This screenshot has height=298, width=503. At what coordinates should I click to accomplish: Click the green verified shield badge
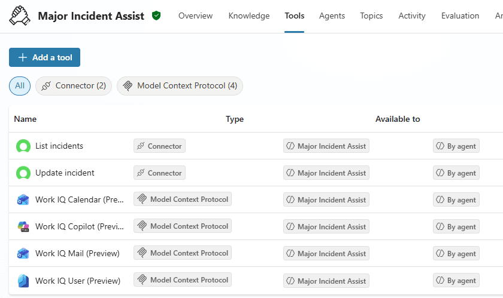click(x=156, y=16)
